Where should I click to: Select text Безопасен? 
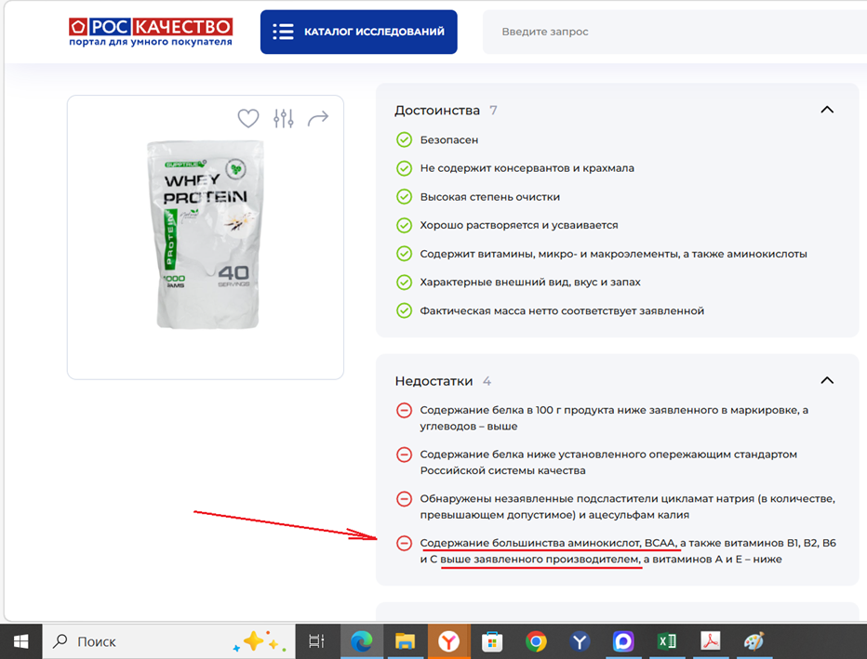pos(449,139)
